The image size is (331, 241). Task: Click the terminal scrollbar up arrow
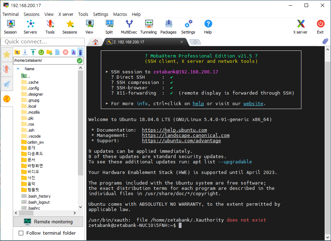pos(327,49)
